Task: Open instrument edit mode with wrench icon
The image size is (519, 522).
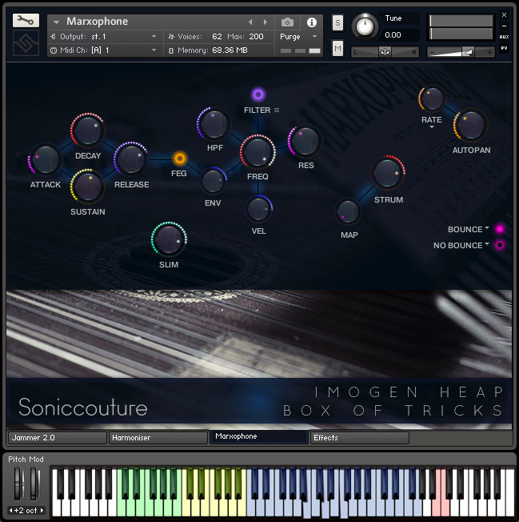Action: pos(26,20)
